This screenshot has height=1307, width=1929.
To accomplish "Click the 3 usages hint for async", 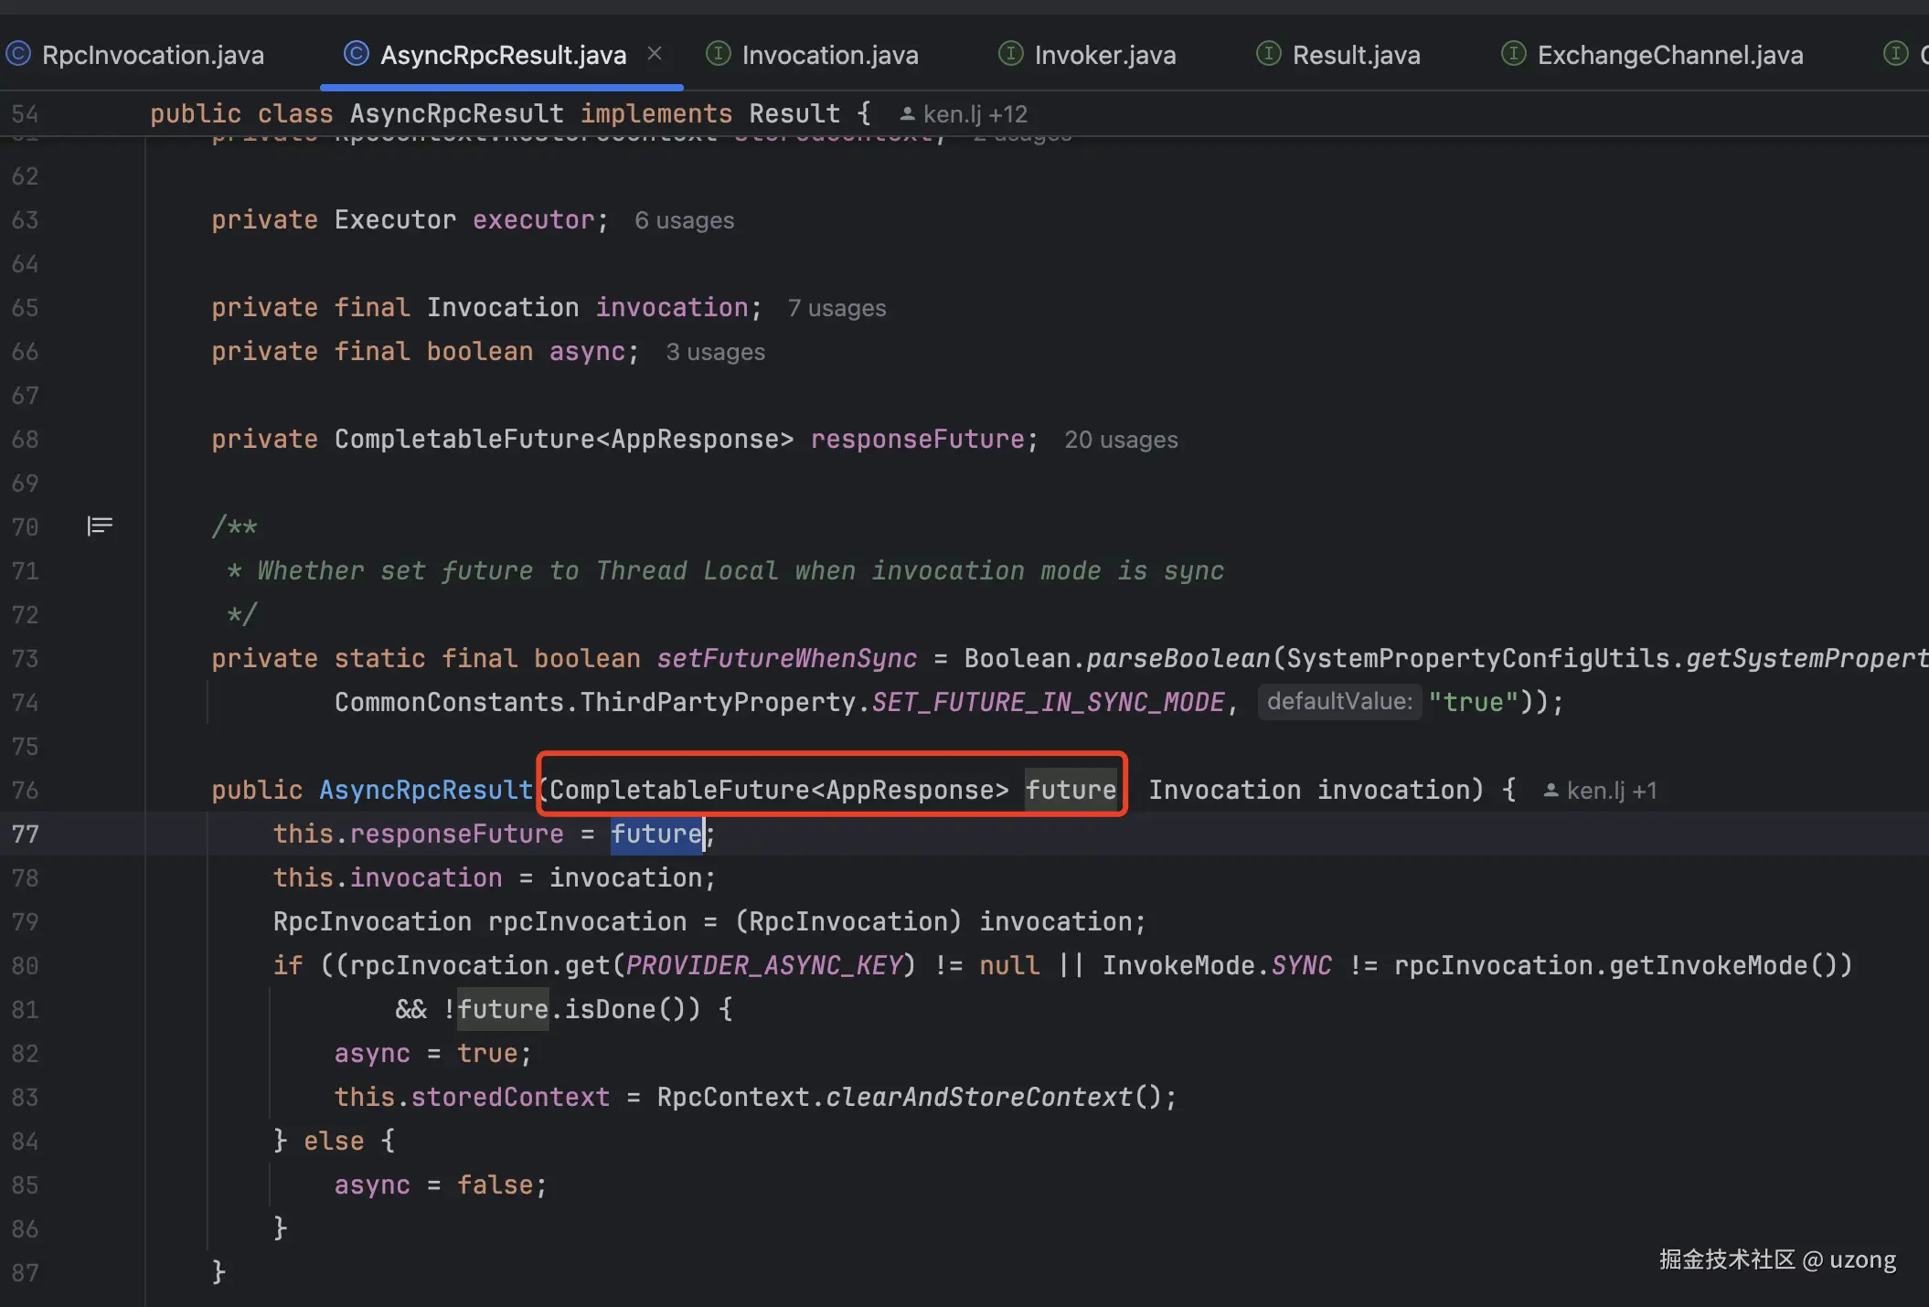I will (x=715, y=352).
